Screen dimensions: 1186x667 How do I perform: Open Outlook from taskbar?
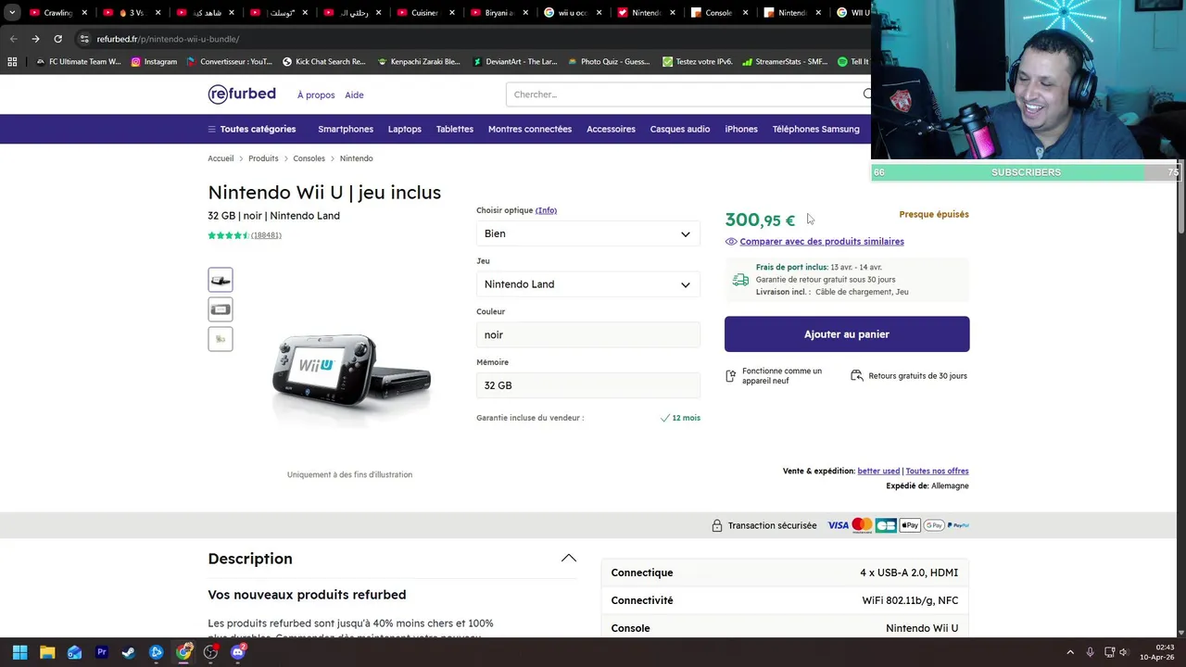[x=74, y=652]
